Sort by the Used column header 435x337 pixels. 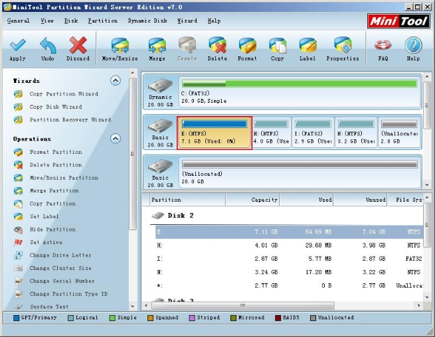[x=306, y=200]
